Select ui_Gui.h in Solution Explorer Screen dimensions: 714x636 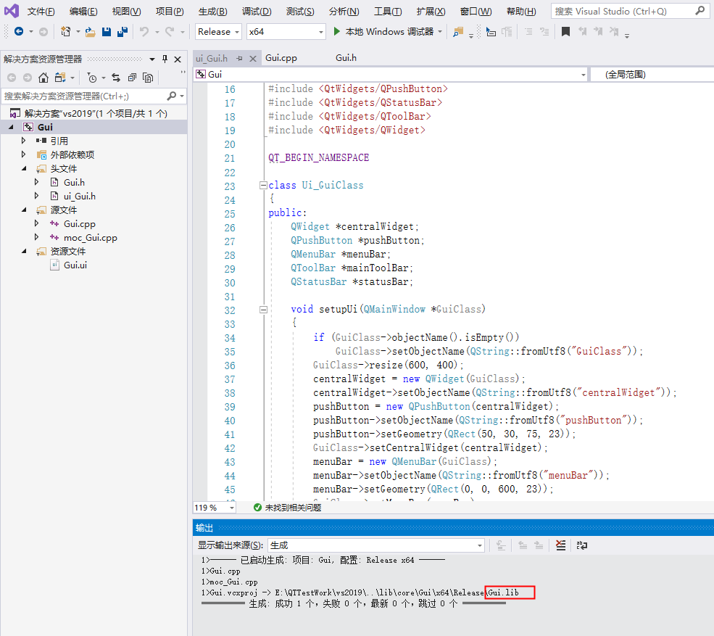tap(79, 197)
